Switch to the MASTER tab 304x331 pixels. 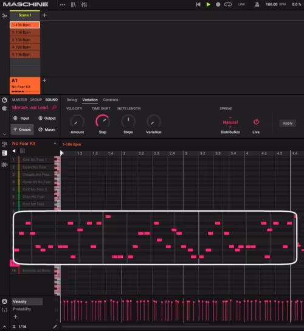click(19, 100)
